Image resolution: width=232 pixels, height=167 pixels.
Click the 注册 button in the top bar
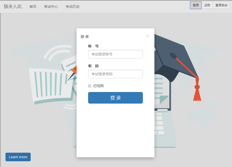pos(207,5)
